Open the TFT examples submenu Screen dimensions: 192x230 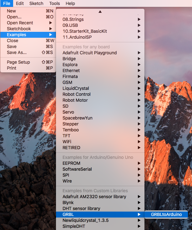click(100, 136)
